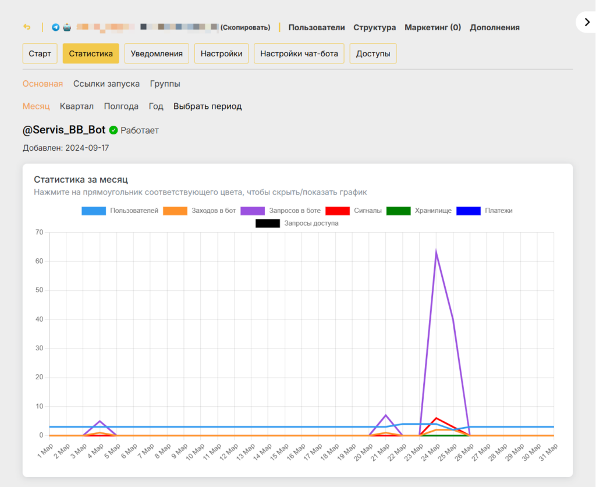The width and height of the screenshot is (596, 487).
Task: Click the orange back arrow icon
Action: (27, 27)
